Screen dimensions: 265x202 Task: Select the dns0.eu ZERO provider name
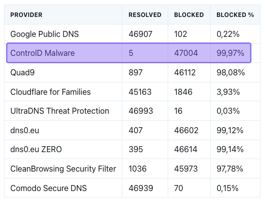coord(36,149)
